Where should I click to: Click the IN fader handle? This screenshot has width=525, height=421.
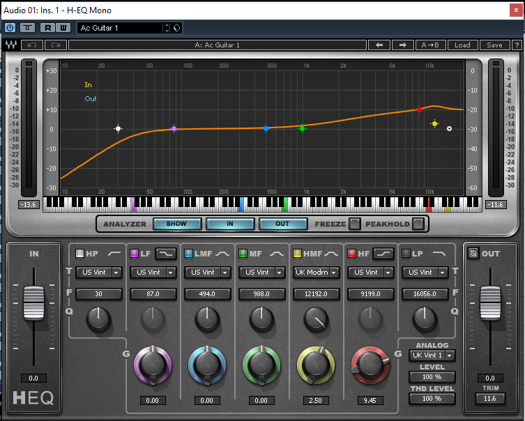[x=33, y=303]
